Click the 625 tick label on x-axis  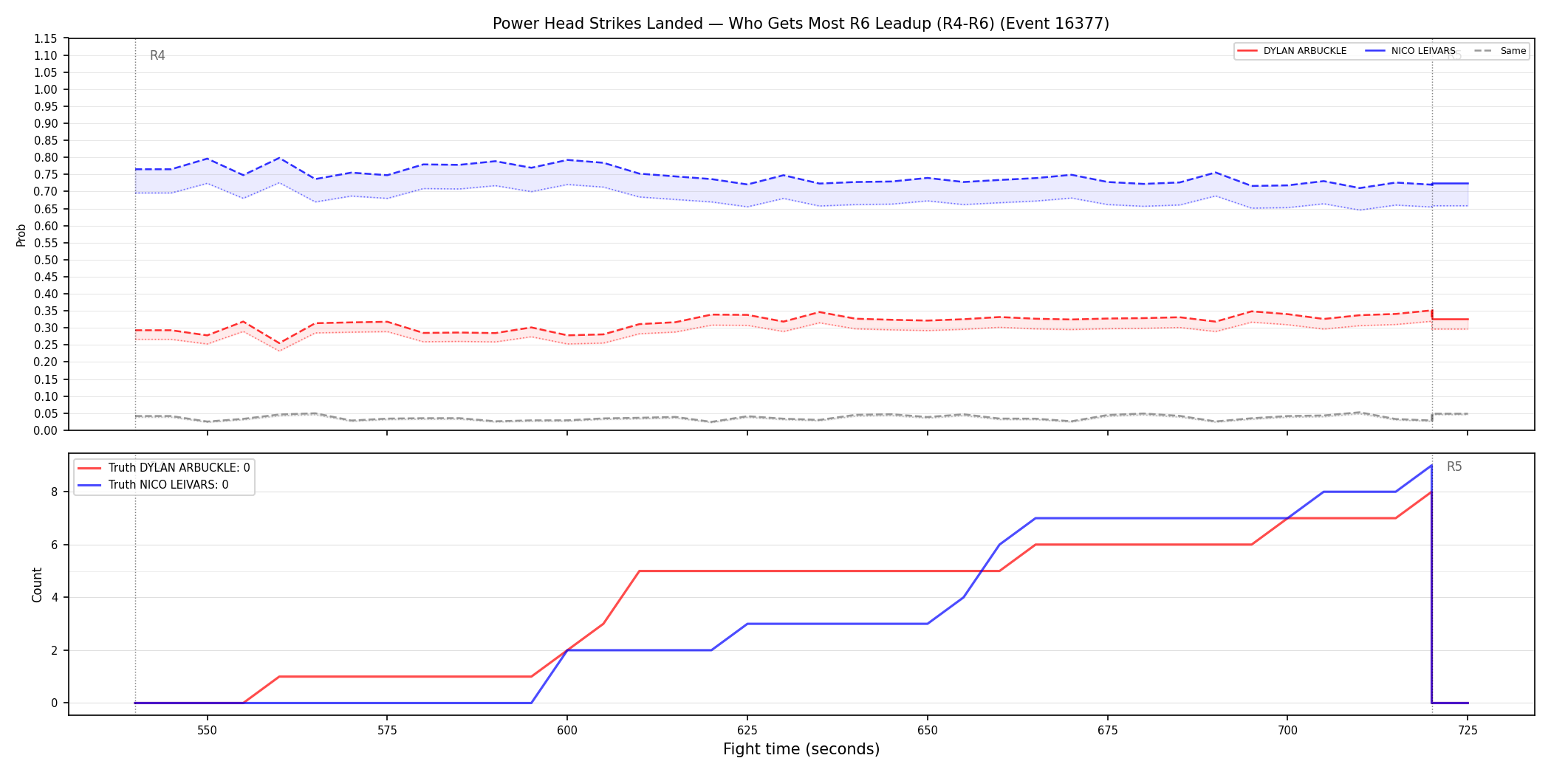[747, 730]
